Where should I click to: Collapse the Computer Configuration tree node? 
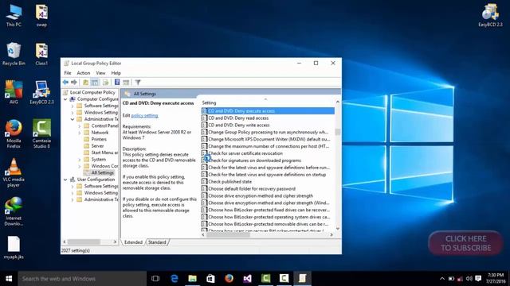(65, 99)
